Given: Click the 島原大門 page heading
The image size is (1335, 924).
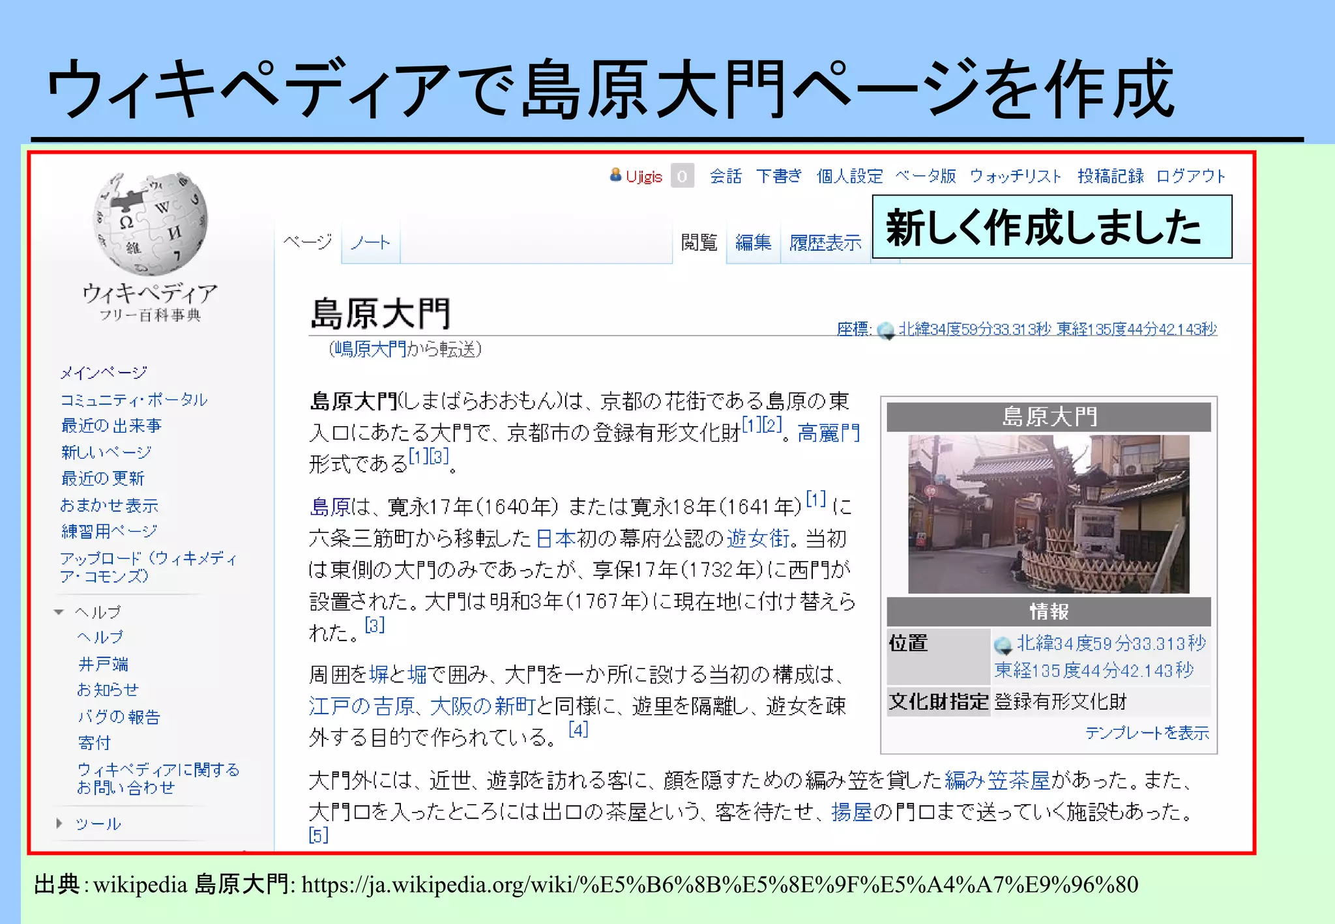Looking at the screenshot, I should pyautogui.click(x=381, y=313).
